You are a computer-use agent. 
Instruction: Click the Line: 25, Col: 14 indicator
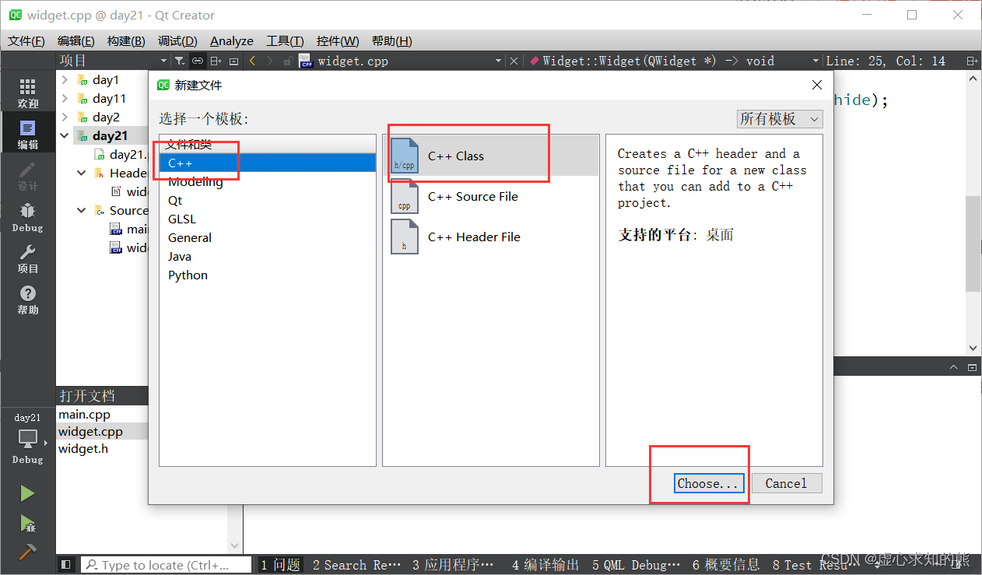[x=886, y=61]
